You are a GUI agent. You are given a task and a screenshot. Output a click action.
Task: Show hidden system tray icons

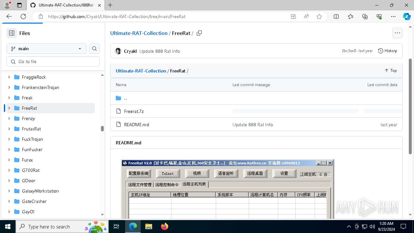[349, 227]
